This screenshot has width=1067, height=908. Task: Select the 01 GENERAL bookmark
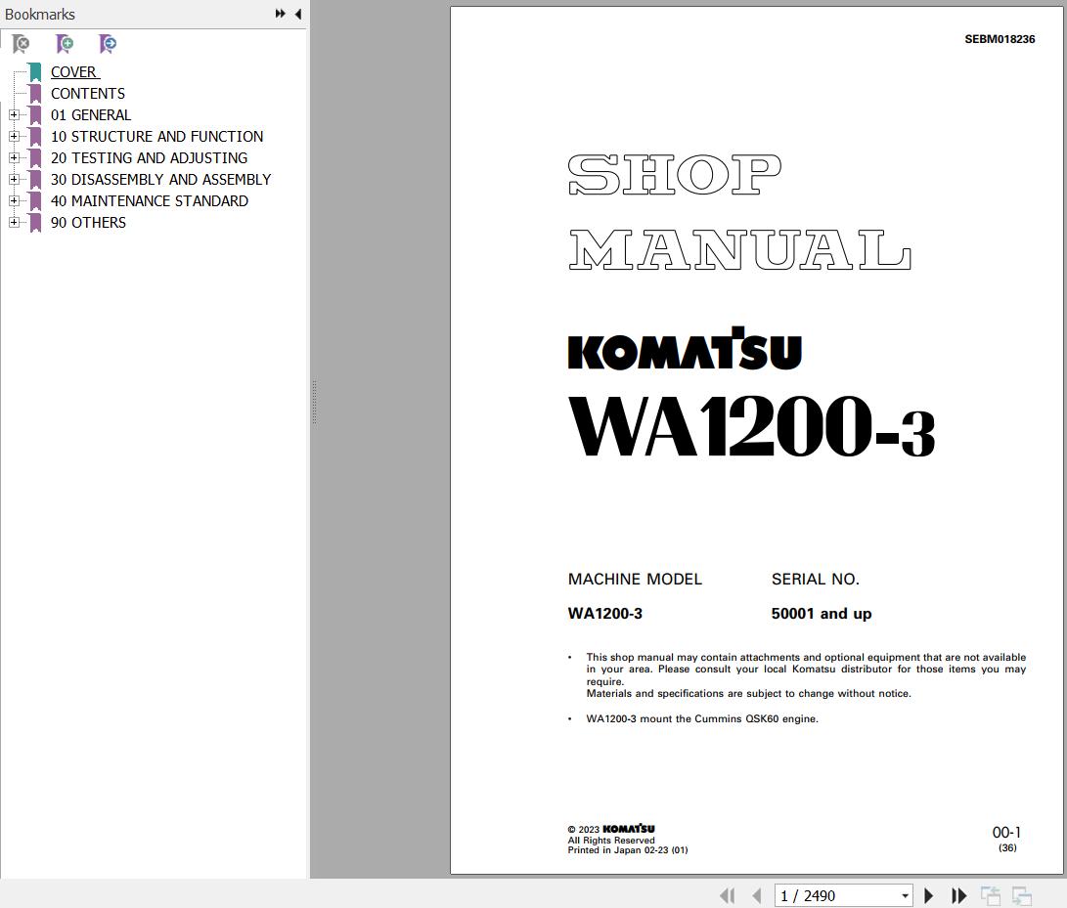tap(91, 115)
